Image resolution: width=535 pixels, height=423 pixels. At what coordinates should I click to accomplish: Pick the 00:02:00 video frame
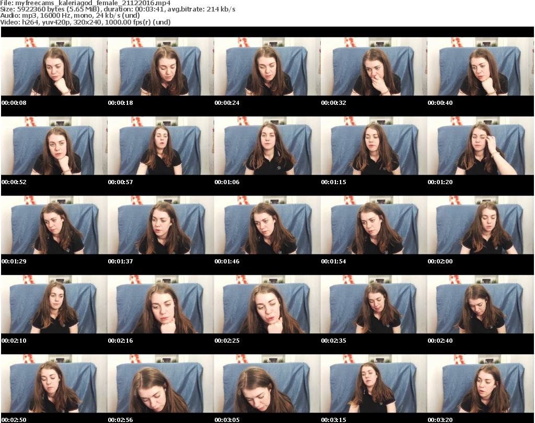coord(481,225)
